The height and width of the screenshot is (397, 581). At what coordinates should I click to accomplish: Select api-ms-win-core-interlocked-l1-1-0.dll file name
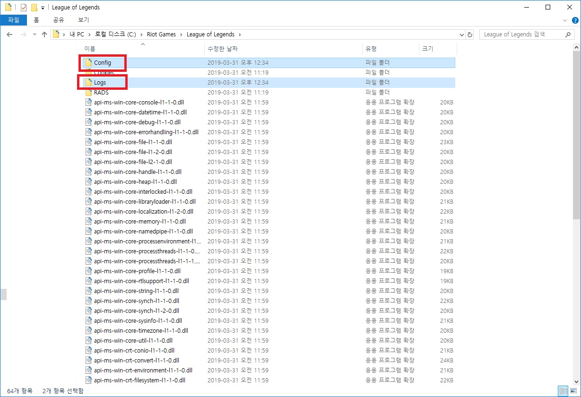(143, 192)
